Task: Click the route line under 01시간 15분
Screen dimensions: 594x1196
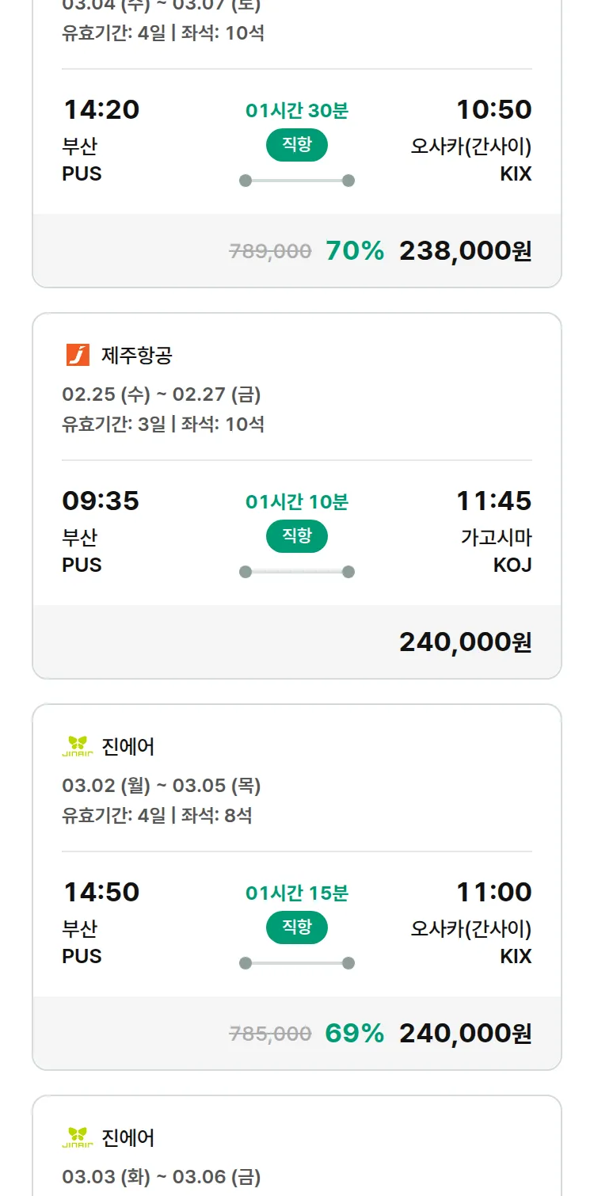Action: [x=296, y=963]
